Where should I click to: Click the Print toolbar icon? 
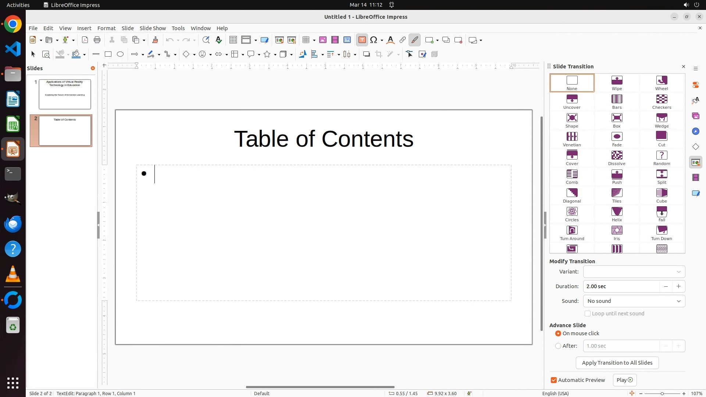point(97,40)
